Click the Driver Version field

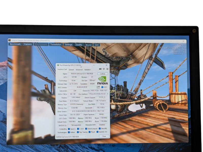click(x=88, y=111)
